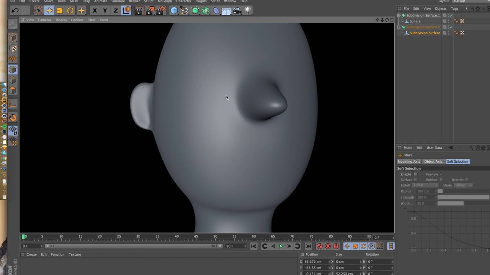490x275 pixels.
Task: Toggle the Z axis lock
Action: [116, 11]
